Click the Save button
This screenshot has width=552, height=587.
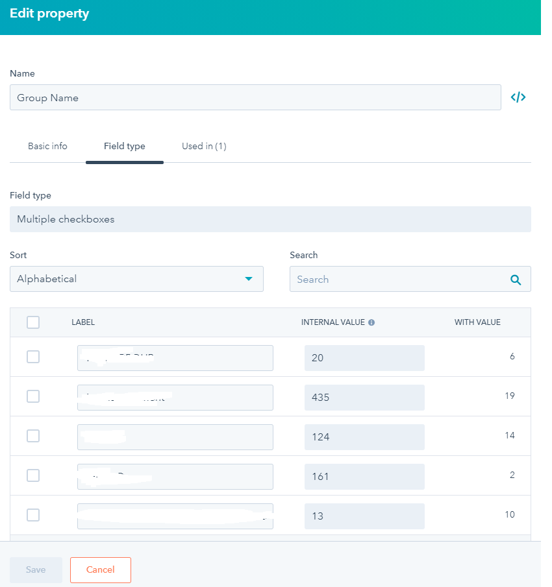[x=36, y=569]
